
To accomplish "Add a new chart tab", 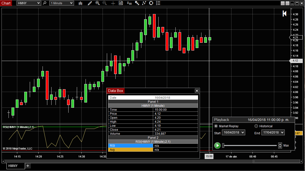I will pos(28,166).
